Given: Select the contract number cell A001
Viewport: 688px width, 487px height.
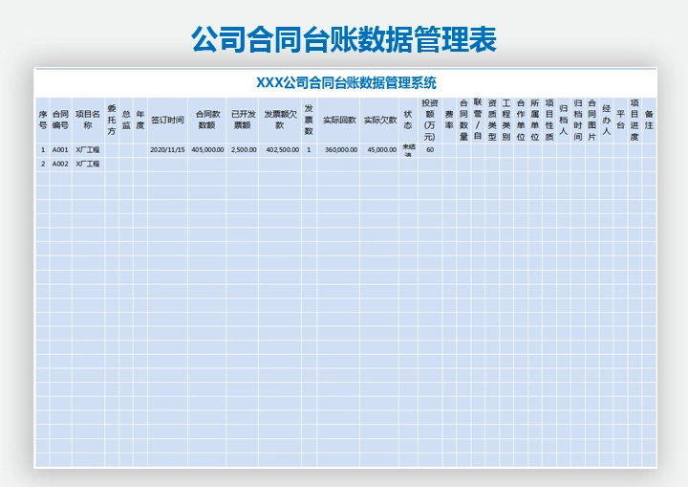Looking at the screenshot, I should tap(60, 150).
